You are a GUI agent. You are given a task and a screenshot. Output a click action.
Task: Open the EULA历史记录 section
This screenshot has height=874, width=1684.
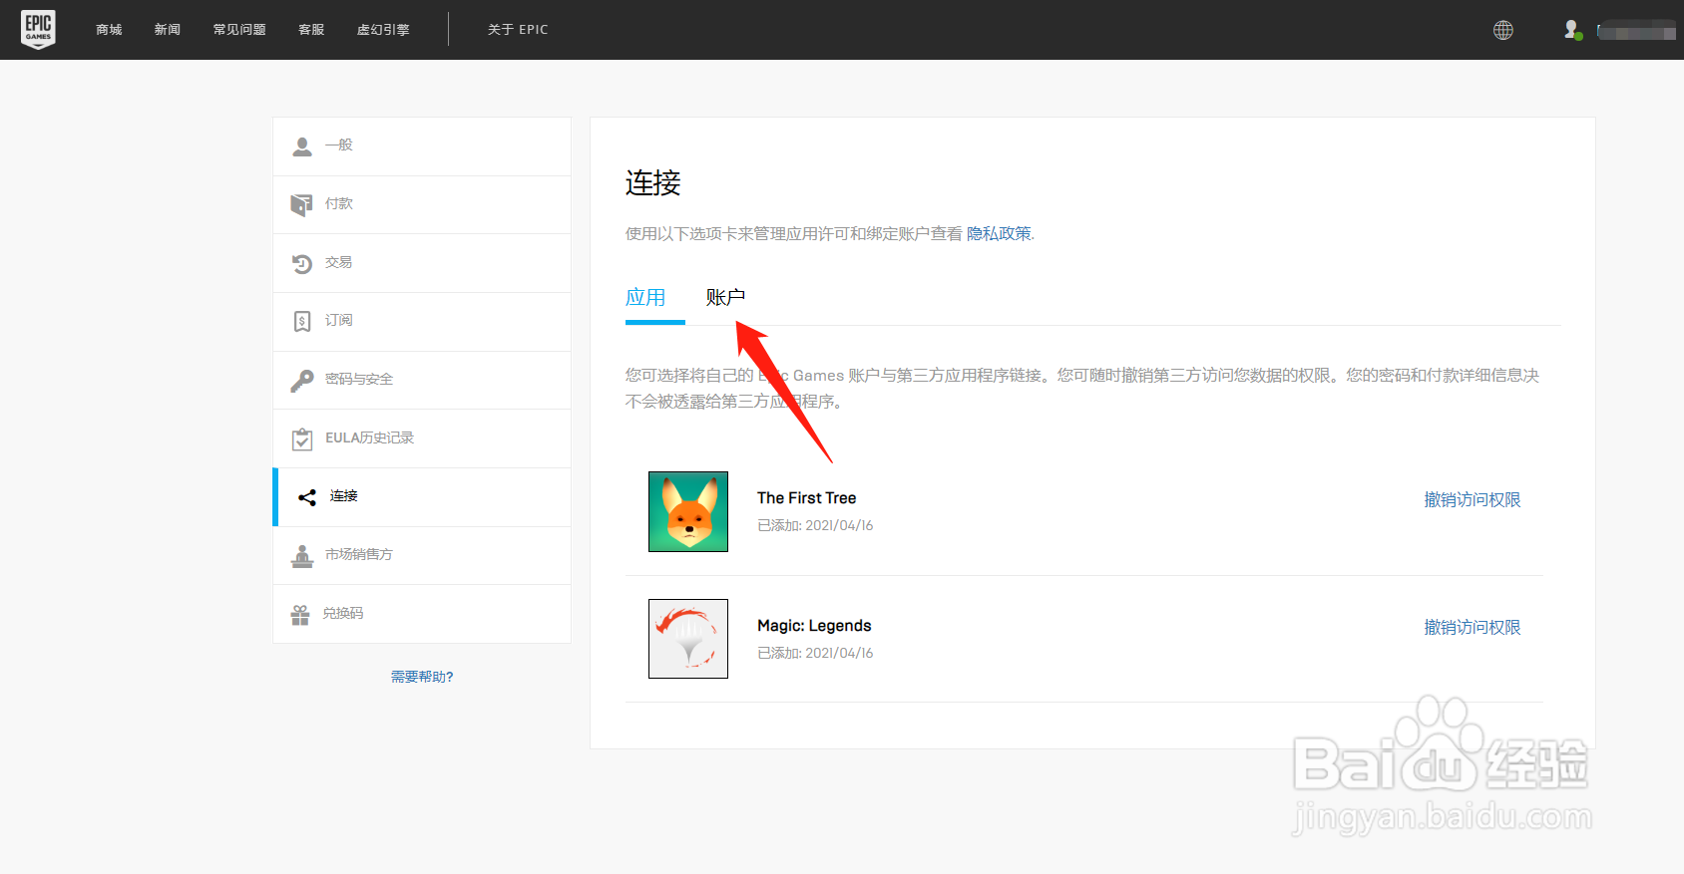(x=422, y=438)
